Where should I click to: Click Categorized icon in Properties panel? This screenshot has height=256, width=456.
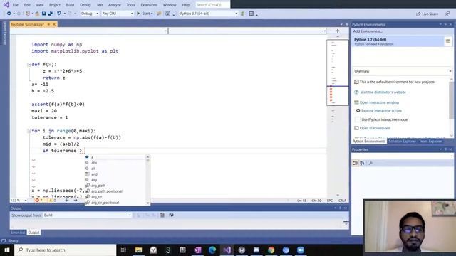(356, 163)
